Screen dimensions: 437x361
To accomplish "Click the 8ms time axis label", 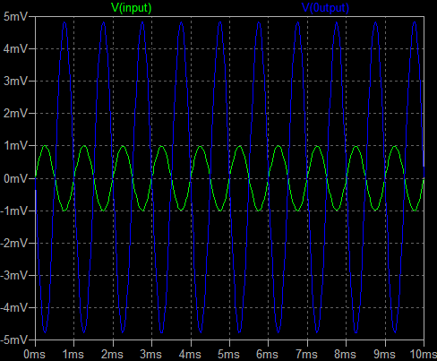I will [x=345, y=355].
